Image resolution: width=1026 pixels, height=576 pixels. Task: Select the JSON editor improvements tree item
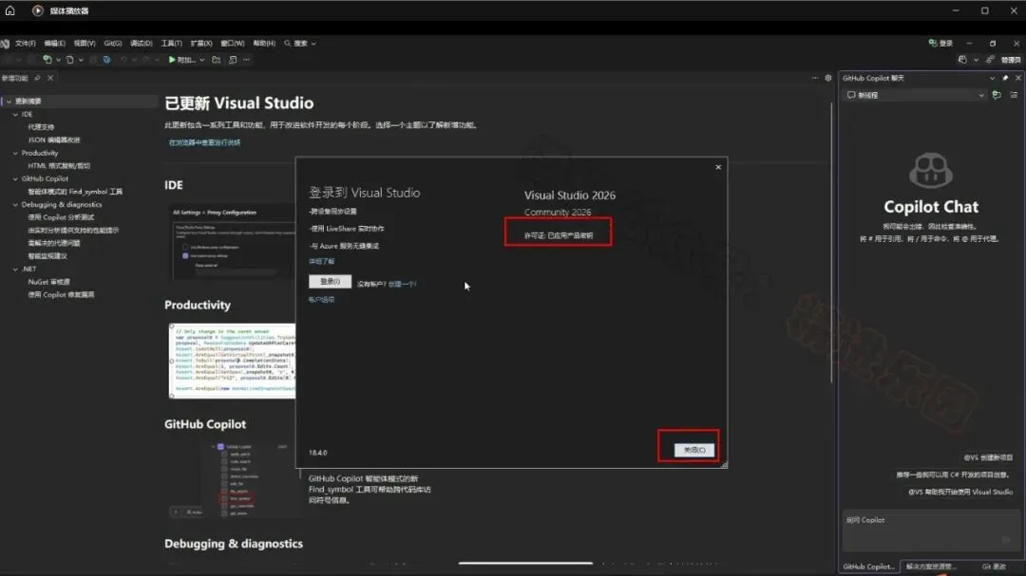[x=53, y=139]
